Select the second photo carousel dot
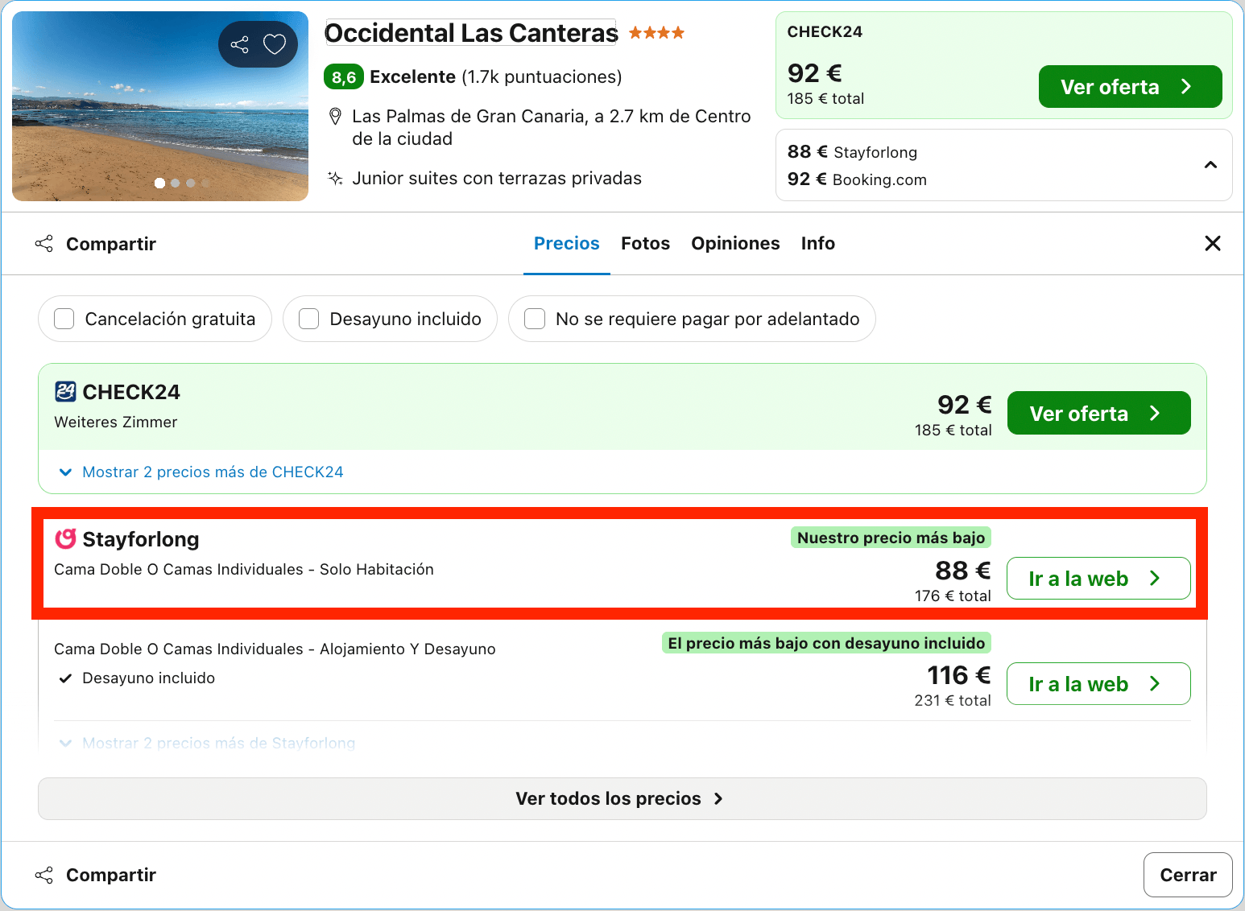 coord(175,183)
